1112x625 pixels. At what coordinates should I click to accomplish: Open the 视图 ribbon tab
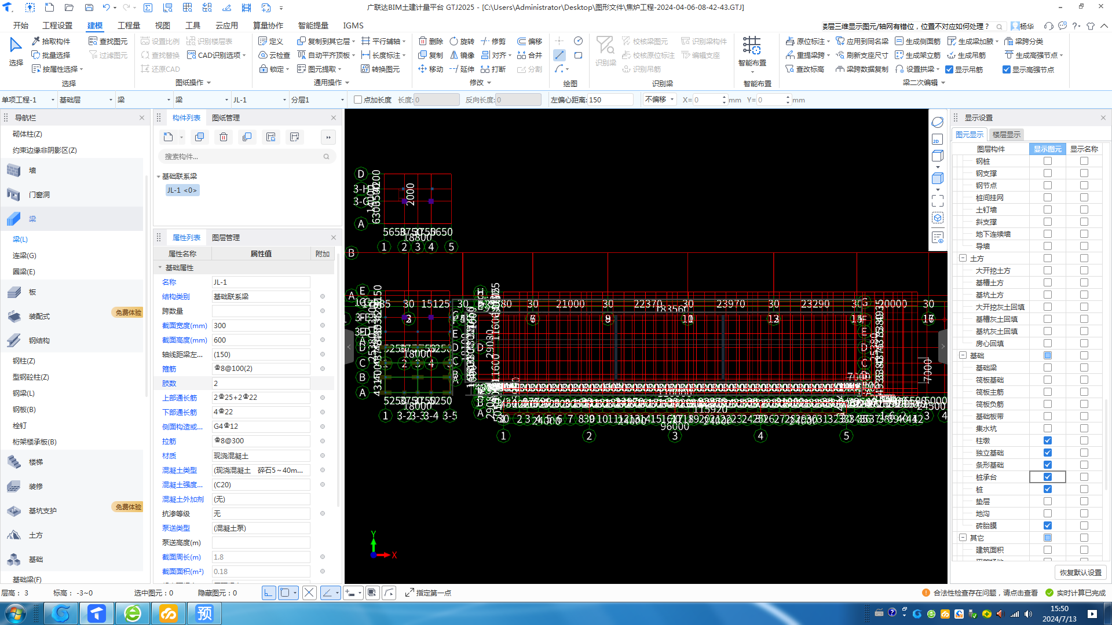pos(162,25)
